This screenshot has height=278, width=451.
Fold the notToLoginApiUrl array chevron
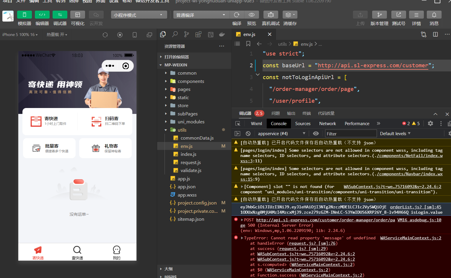[258, 75]
